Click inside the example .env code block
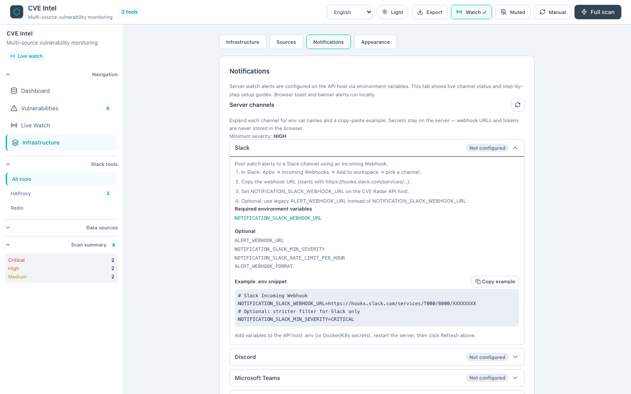The image size is (631, 394). [x=377, y=308]
